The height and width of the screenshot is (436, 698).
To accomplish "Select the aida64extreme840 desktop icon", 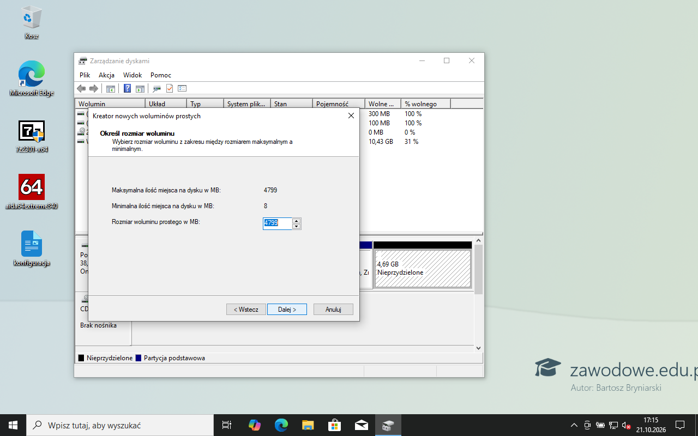I will click(32, 192).
